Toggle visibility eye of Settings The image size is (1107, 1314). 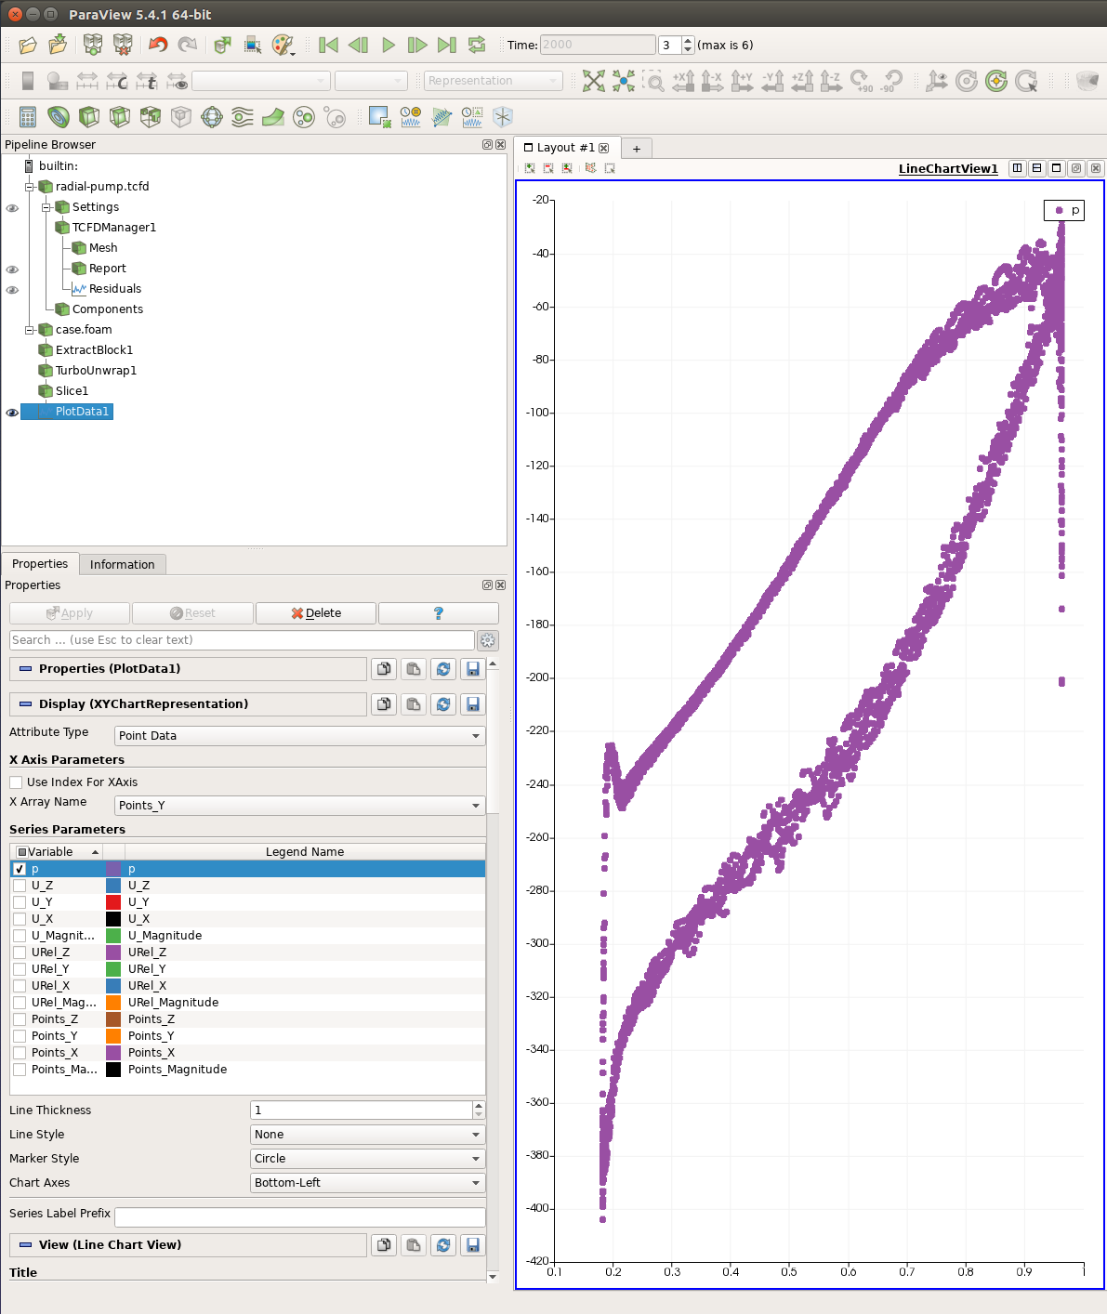pyautogui.click(x=12, y=208)
